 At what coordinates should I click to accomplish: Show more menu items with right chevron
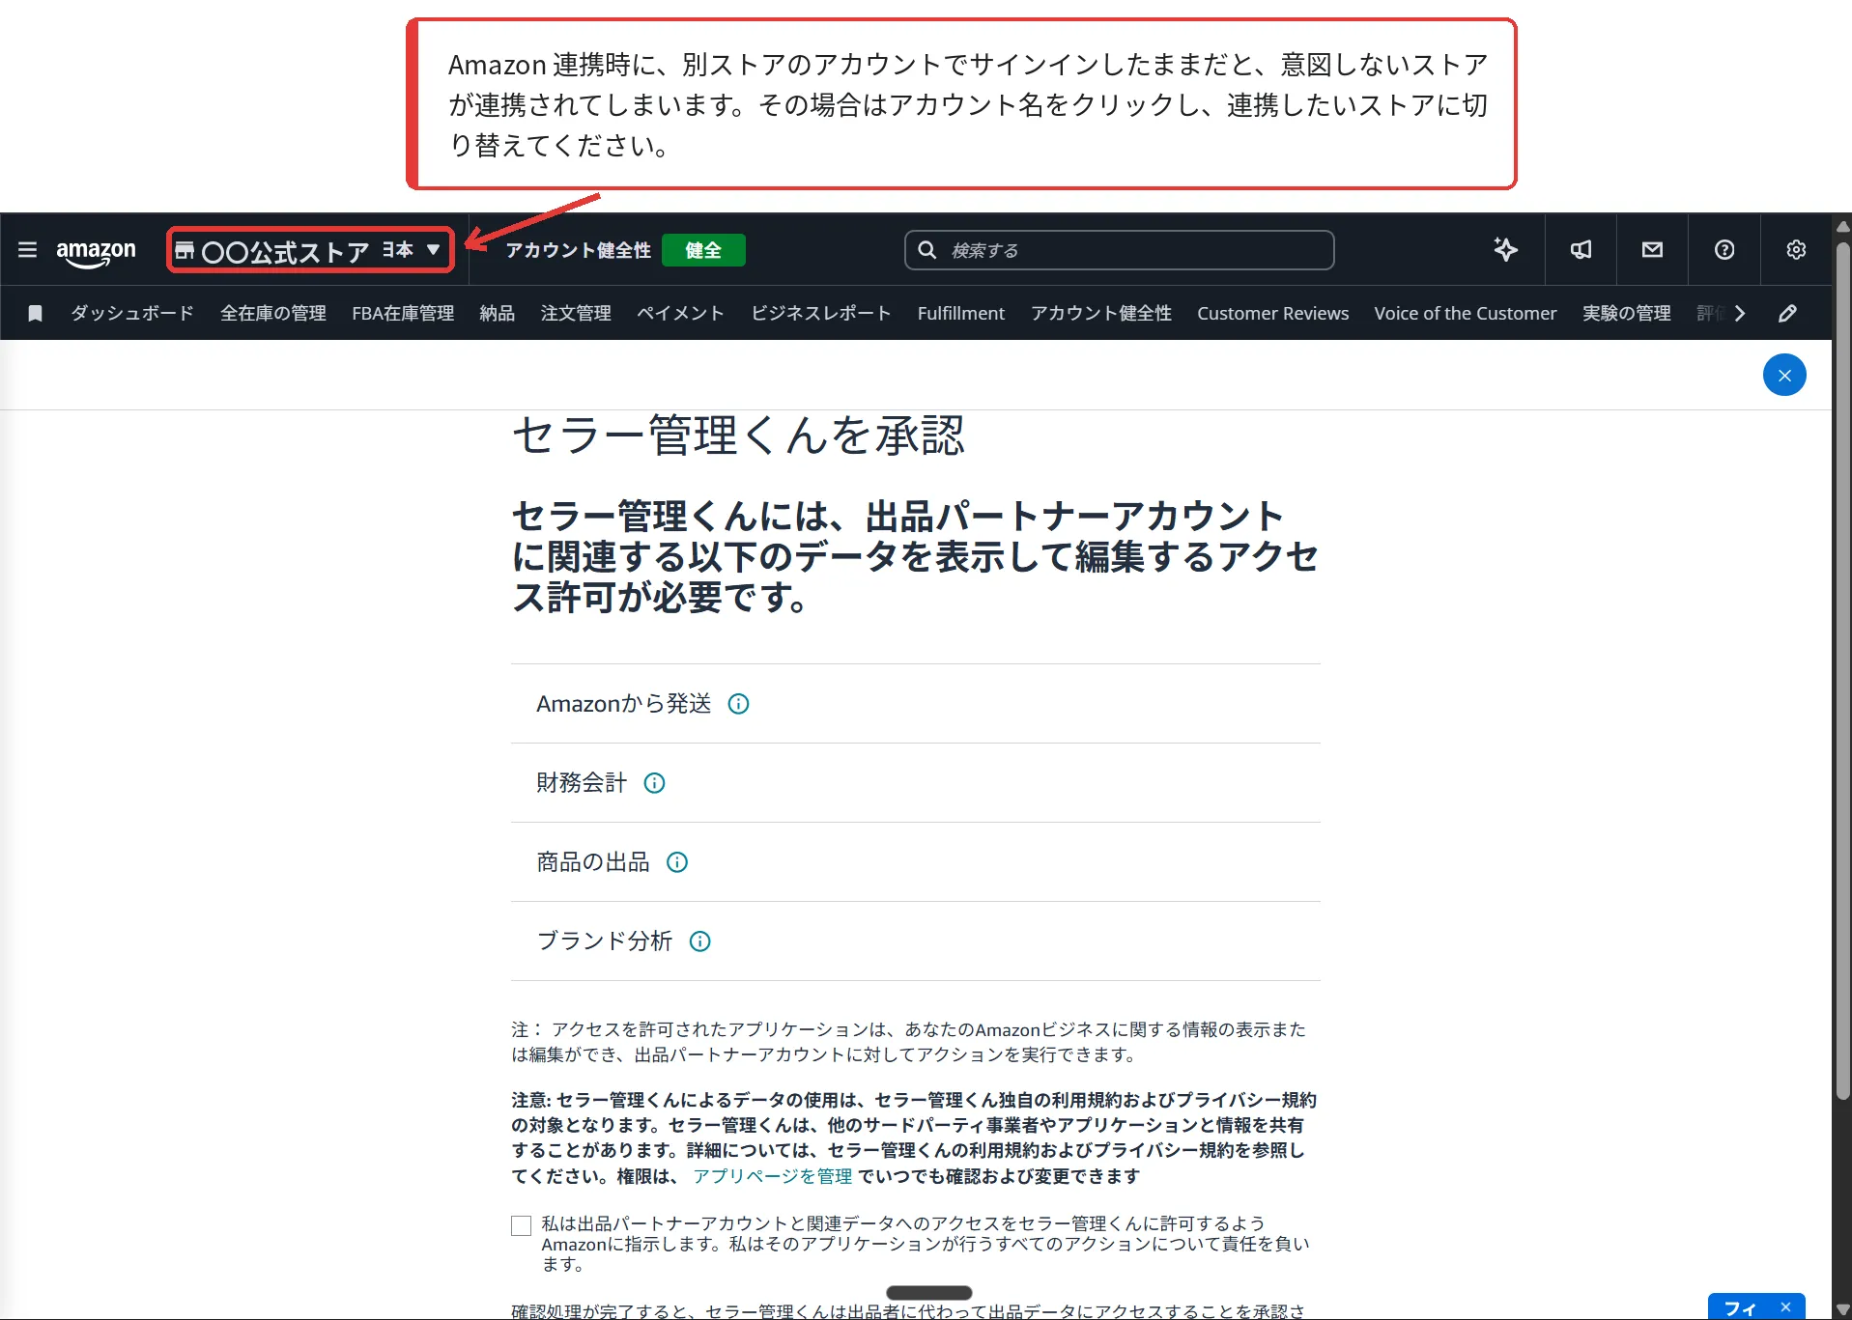[1740, 313]
